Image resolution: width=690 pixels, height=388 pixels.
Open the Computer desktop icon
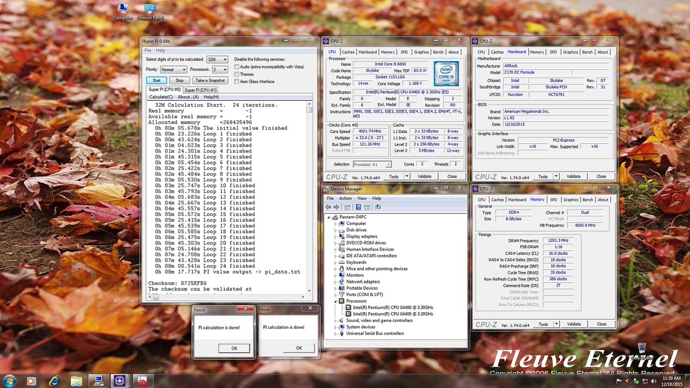123,11
